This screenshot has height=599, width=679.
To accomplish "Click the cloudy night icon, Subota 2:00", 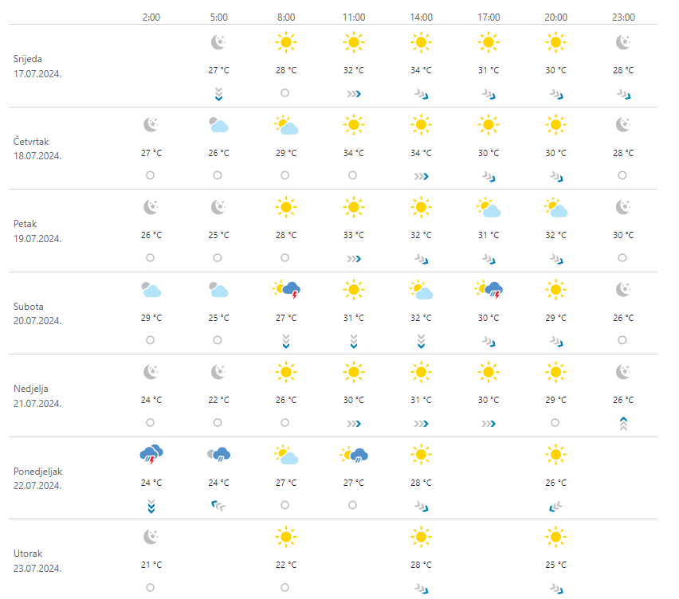I will 151,290.
